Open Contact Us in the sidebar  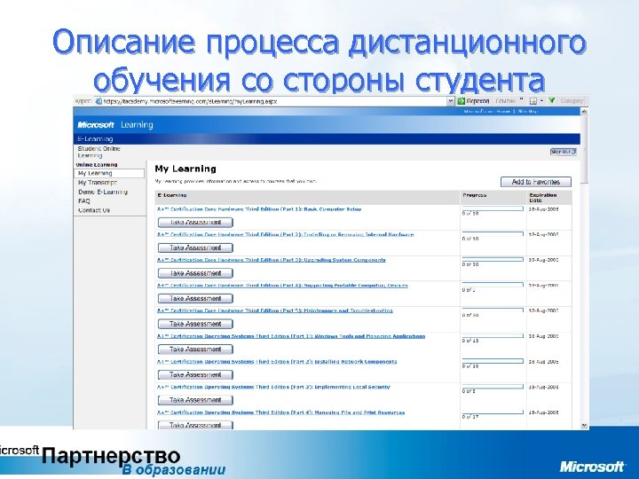(94, 210)
